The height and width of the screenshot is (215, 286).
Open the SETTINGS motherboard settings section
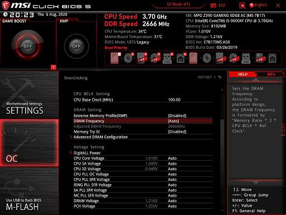coord(29,95)
